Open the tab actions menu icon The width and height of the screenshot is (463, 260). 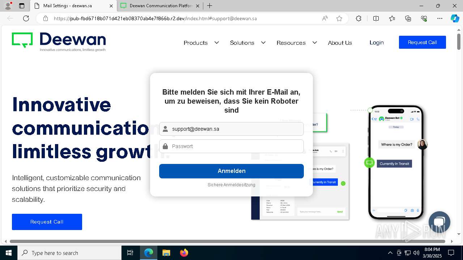[x=22, y=6]
